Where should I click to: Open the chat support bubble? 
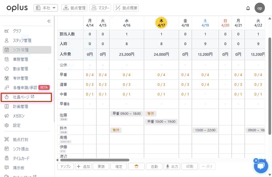(x=261, y=166)
